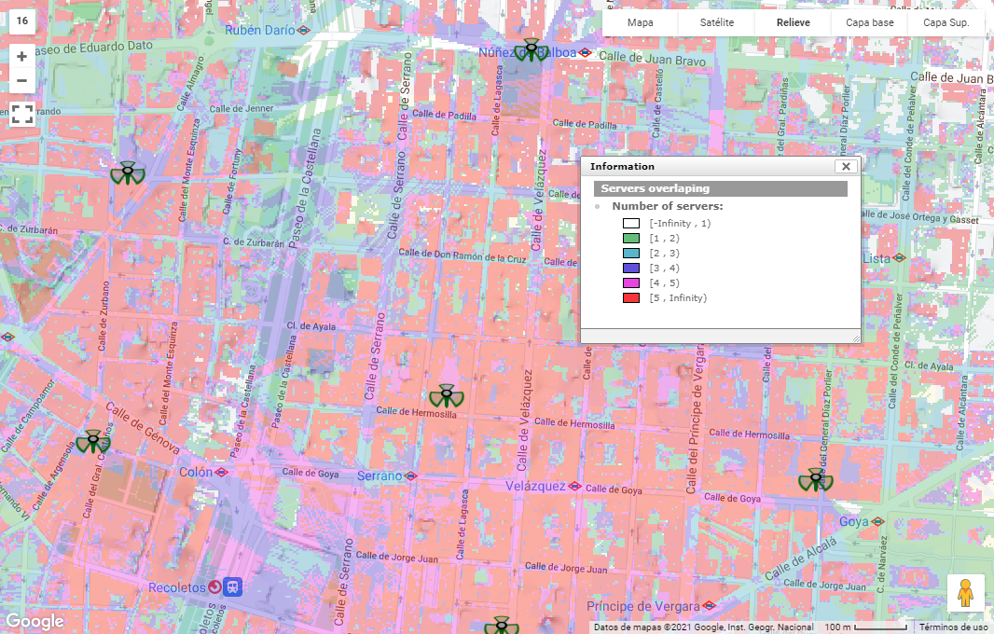
Task: Click the Information panel resize handle
Action: (x=855, y=338)
